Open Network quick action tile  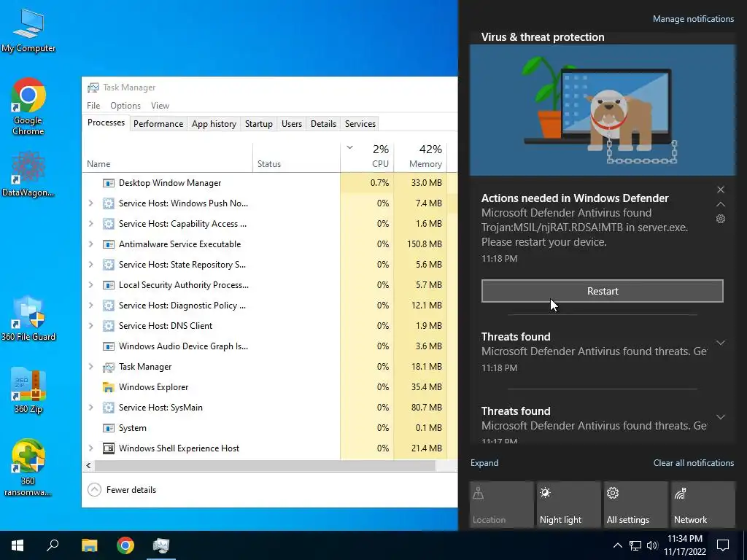703,505
